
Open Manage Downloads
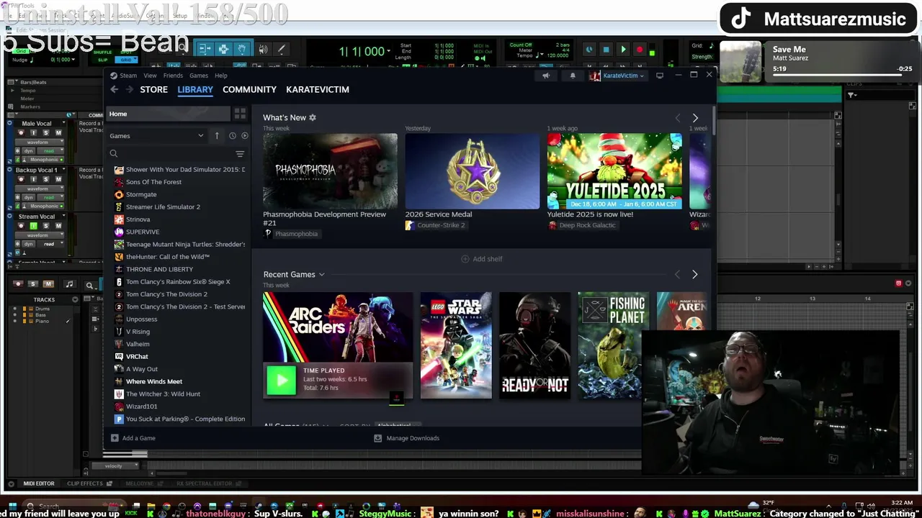tap(406, 438)
